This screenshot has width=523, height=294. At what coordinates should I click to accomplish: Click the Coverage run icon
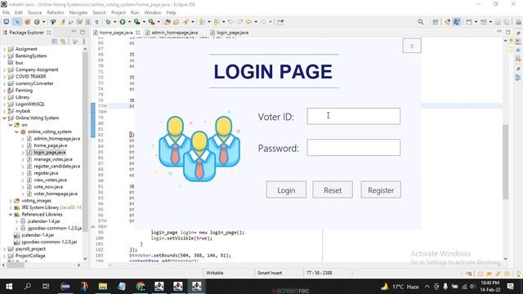[x=136, y=22]
